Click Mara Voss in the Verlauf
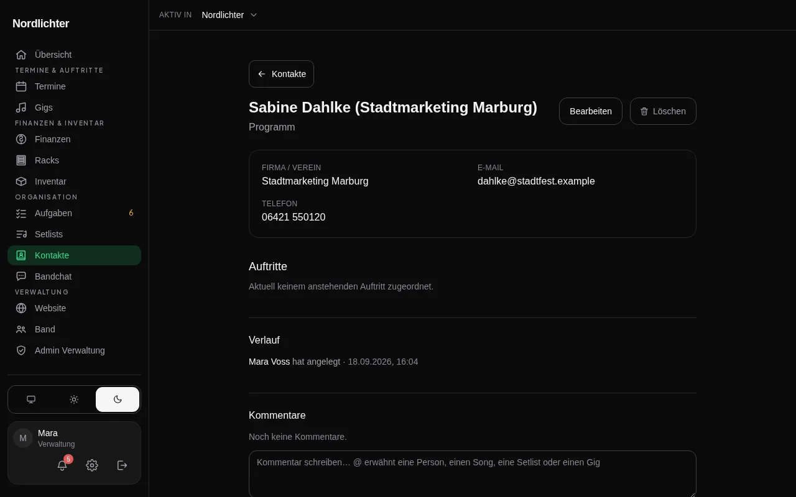 (x=269, y=362)
